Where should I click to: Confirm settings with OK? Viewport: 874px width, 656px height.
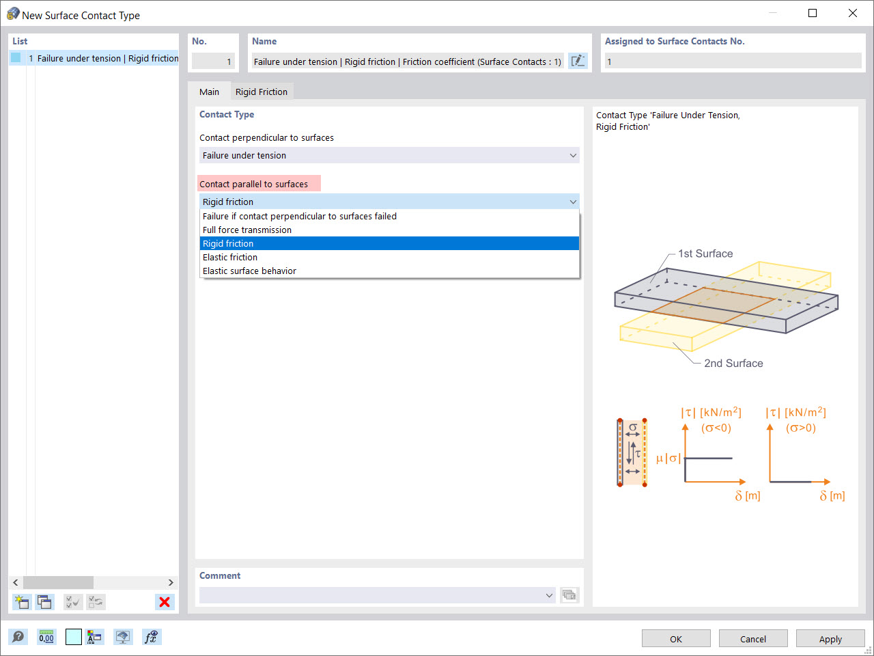click(x=676, y=638)
